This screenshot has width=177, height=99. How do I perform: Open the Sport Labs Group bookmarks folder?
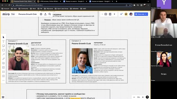[61, 9]
